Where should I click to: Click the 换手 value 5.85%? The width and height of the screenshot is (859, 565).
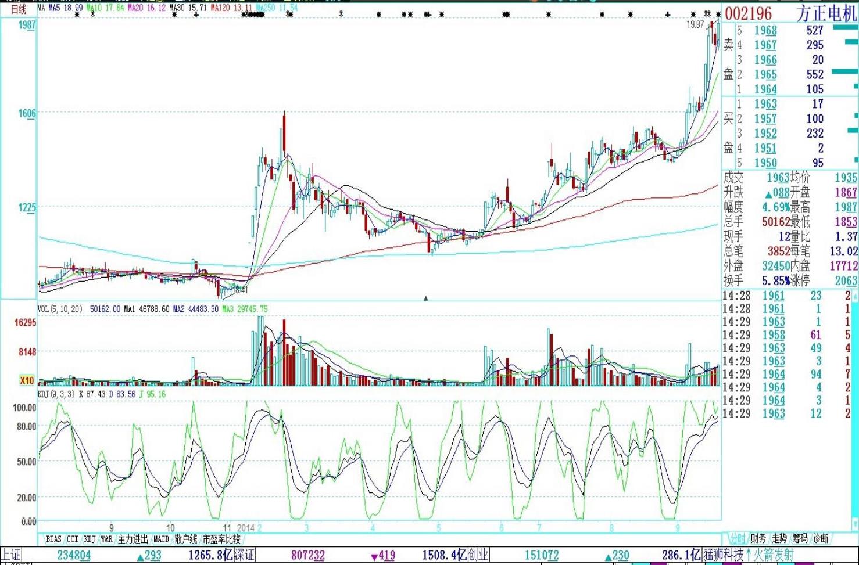pyautogui.click(x=775, y=280)
